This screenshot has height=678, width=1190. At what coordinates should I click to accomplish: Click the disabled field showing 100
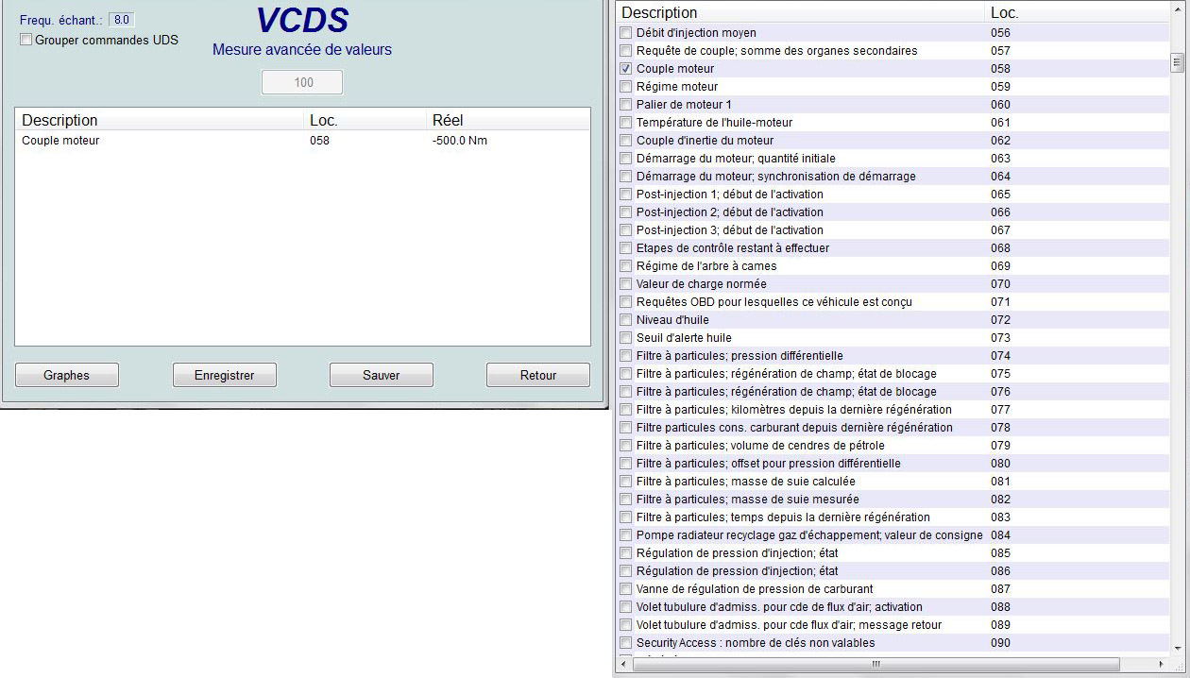(303, 82)
